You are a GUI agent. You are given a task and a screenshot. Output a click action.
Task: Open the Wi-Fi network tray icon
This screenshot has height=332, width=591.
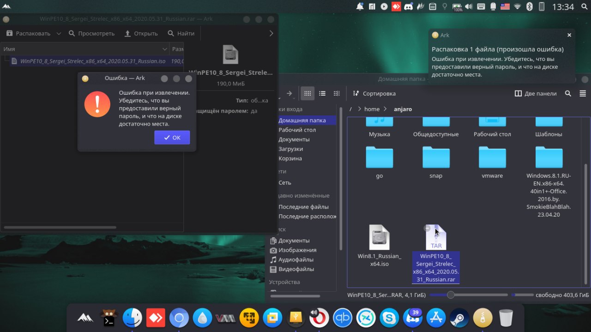518,6
